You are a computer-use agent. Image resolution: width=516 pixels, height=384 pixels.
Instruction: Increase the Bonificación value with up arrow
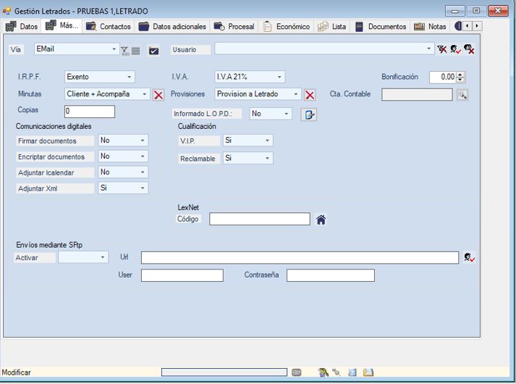click(x=461, y=74)
